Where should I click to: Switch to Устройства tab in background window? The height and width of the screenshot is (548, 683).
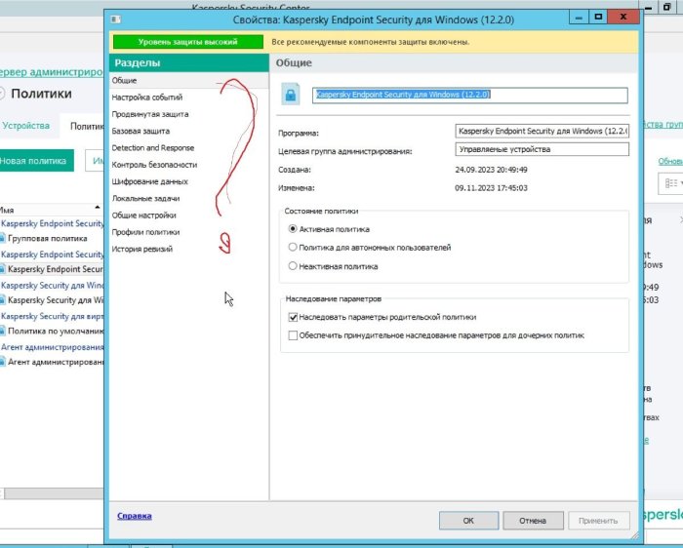point(25,126)
